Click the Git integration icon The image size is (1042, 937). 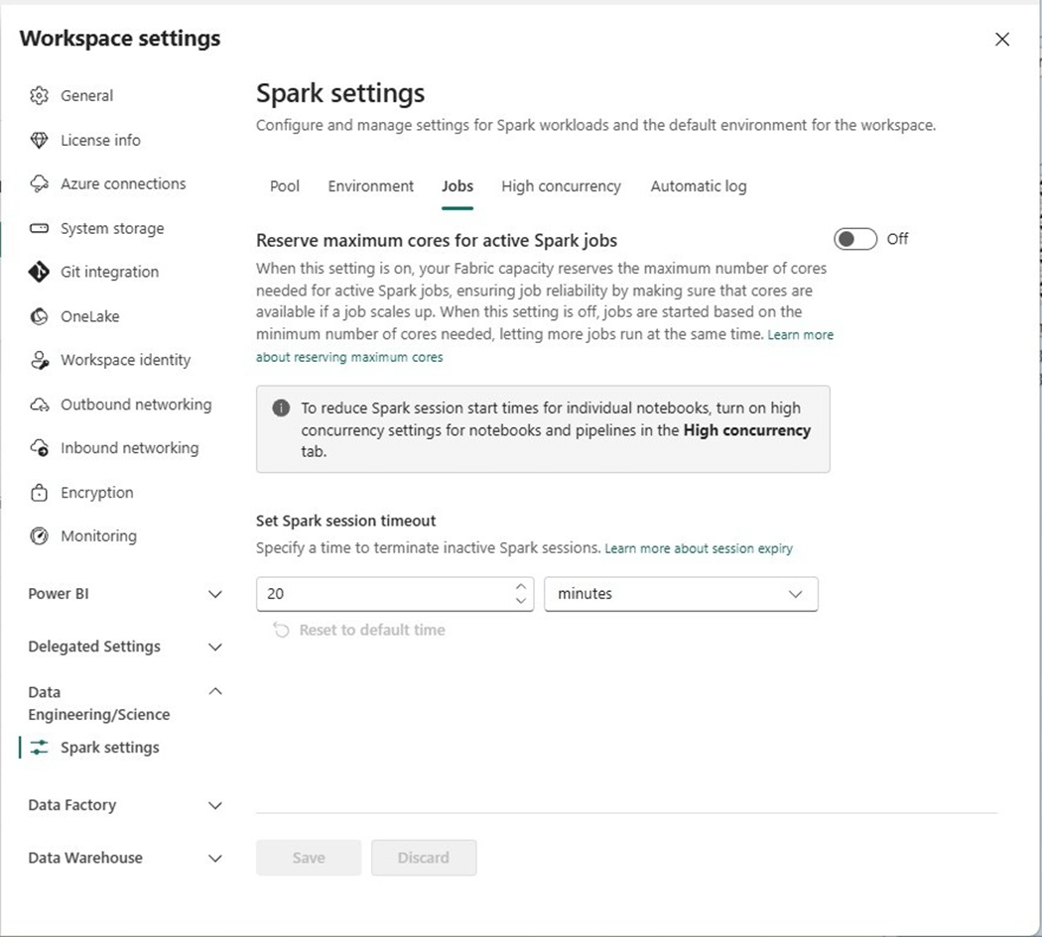tap(40, 272)
